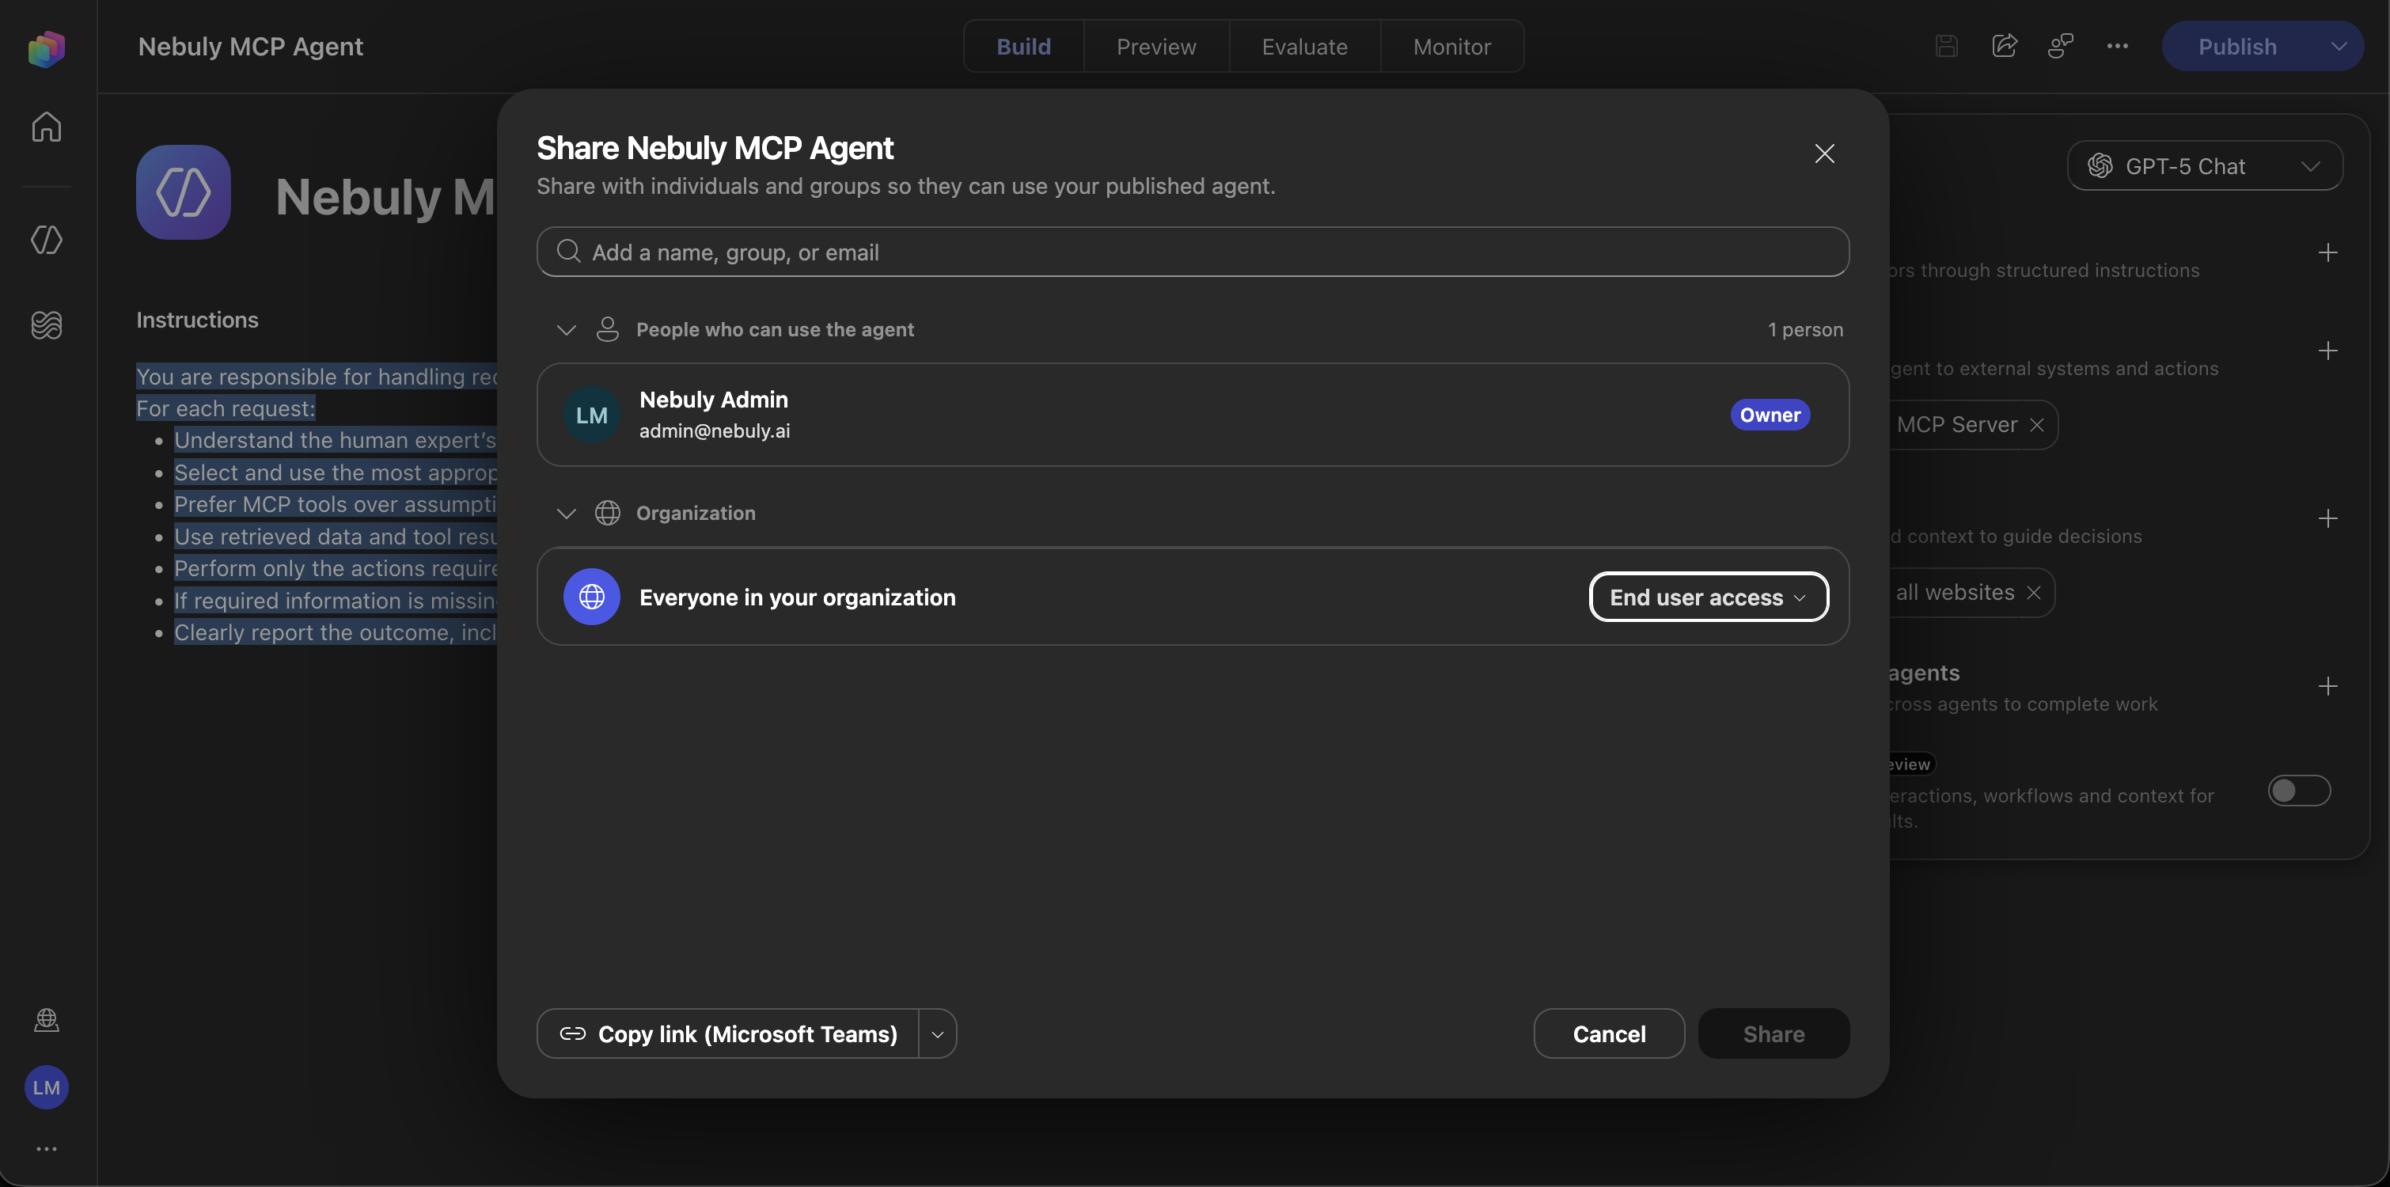Click the Publish button
Viewport: 2390px width, 1187px height.
(x=2237, y=47)
